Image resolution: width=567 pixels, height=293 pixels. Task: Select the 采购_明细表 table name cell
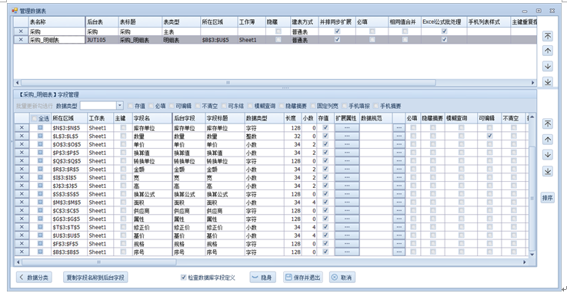pyautogui.click(x=57, y=40)
